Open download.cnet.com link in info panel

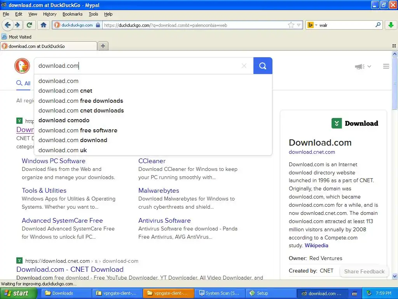pyautogui.click(x=312, y=152)
